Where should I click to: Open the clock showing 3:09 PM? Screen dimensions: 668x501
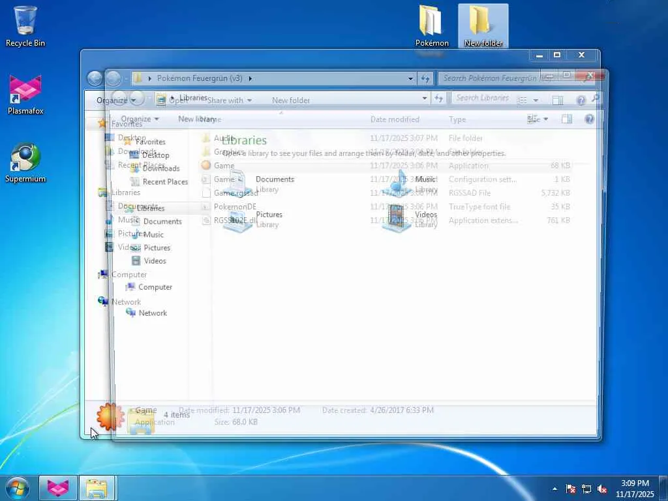(x=635, y=488)
